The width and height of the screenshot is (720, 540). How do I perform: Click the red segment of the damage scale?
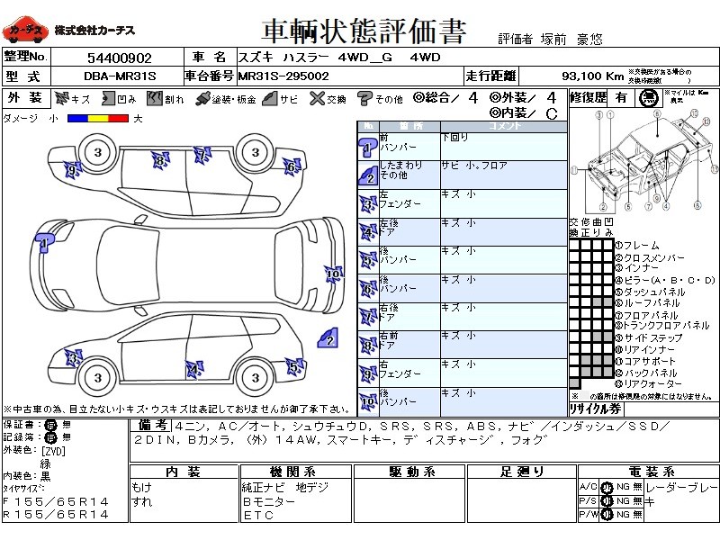pos(118,119)
